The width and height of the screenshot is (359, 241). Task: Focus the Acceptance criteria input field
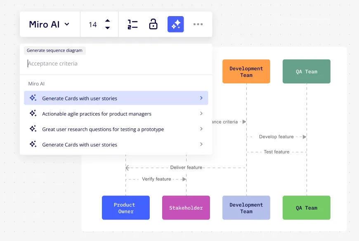point(116,64)
